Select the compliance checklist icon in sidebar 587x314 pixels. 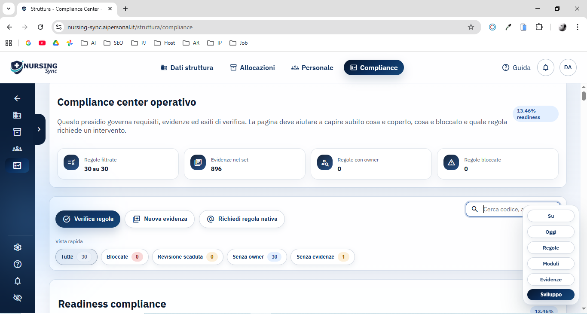tap(17, 165)
